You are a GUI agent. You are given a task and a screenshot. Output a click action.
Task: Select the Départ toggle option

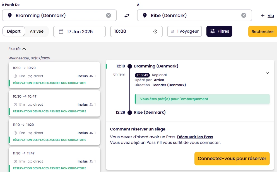pos(14,31)
